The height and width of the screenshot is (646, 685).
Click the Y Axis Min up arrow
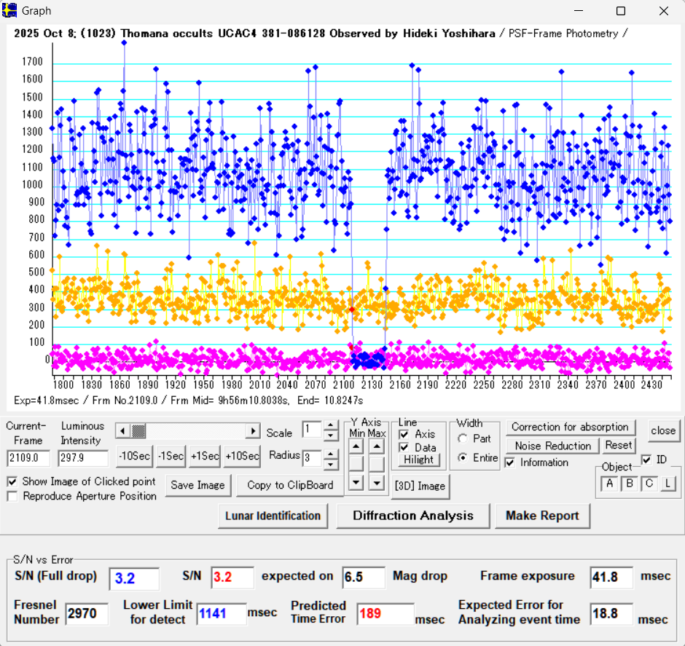tap(357, 444)
